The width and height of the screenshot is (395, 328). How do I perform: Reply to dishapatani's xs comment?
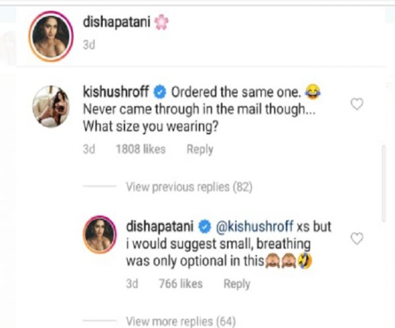pos(237,284)
